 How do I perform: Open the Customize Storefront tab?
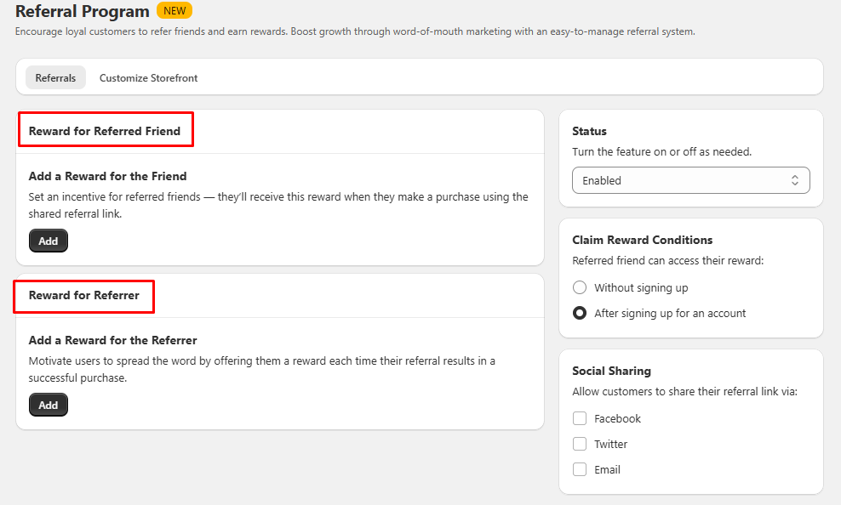pyautogui.click(x=149, y=77)
